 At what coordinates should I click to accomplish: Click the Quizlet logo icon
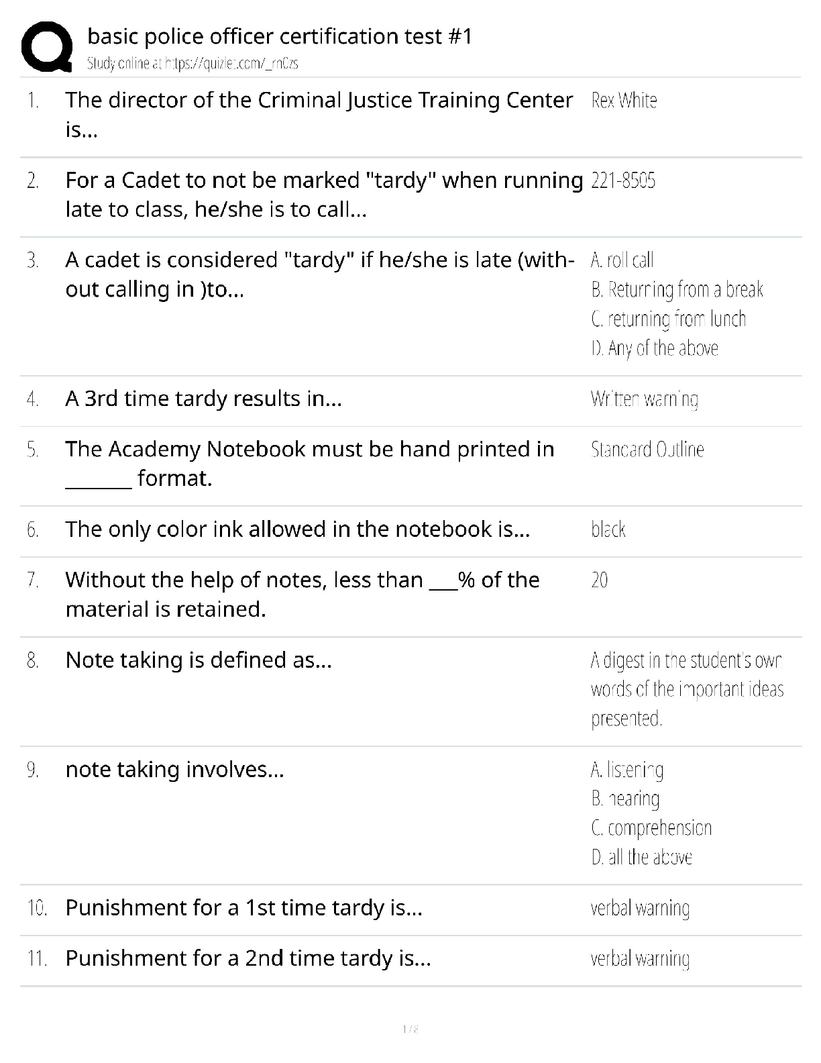tap(47, 46)
